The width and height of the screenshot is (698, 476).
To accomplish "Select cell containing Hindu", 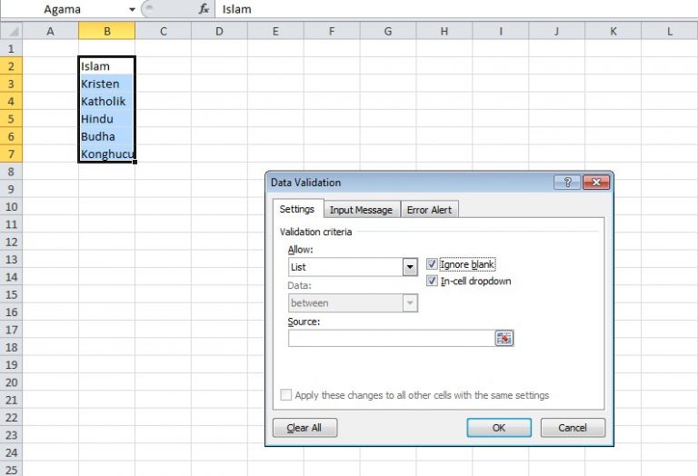I will coord(107,119).
